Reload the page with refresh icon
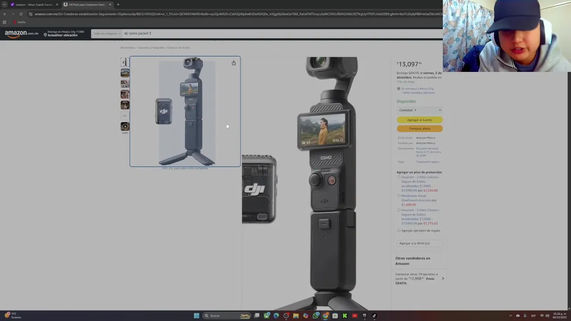 pyautogui.click(x=21, y=14)
